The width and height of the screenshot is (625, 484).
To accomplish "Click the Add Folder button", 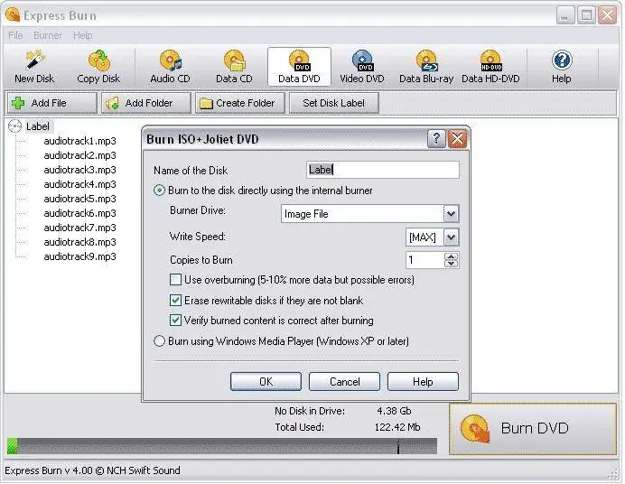I will (146, 103).
